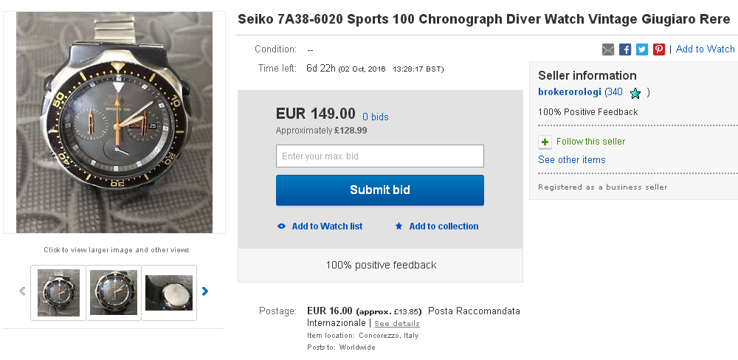Open brokerorologi seller profile

(x=569, y=92)
